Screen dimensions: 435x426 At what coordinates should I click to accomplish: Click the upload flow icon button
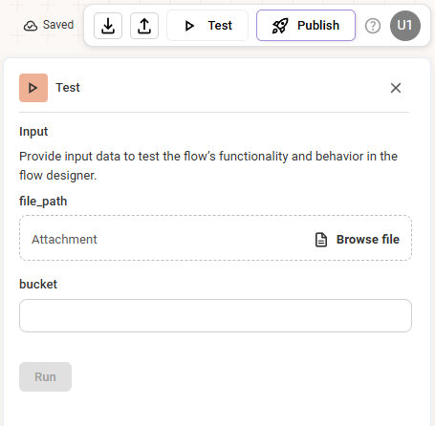click(x=144, y=26)
